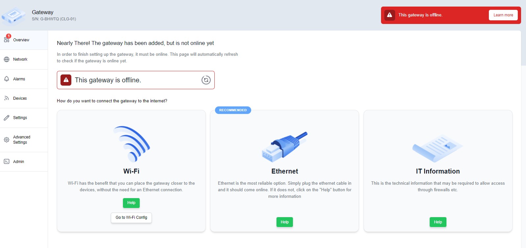Click the Devices signal icon
The image size is (526, 248).
click(x=7, y=98)
